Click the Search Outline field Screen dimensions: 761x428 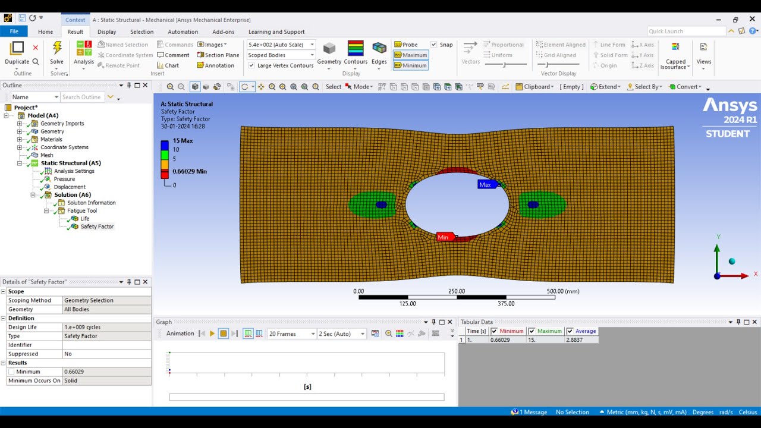tap(82, 97)
